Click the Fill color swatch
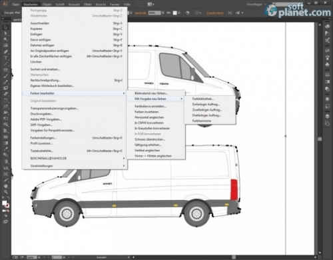This screenshot has height=260, width=333. [4, 203]
